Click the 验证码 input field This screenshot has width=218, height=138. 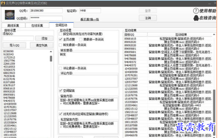90,11
